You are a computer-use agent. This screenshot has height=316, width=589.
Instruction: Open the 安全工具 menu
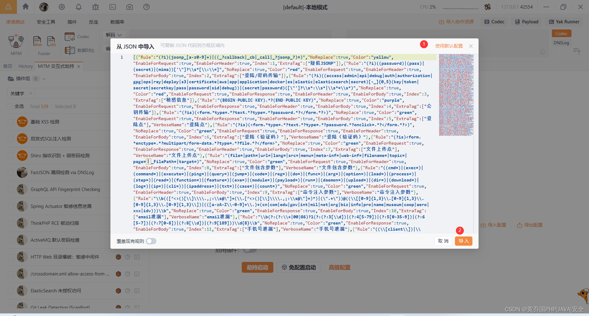46,22
